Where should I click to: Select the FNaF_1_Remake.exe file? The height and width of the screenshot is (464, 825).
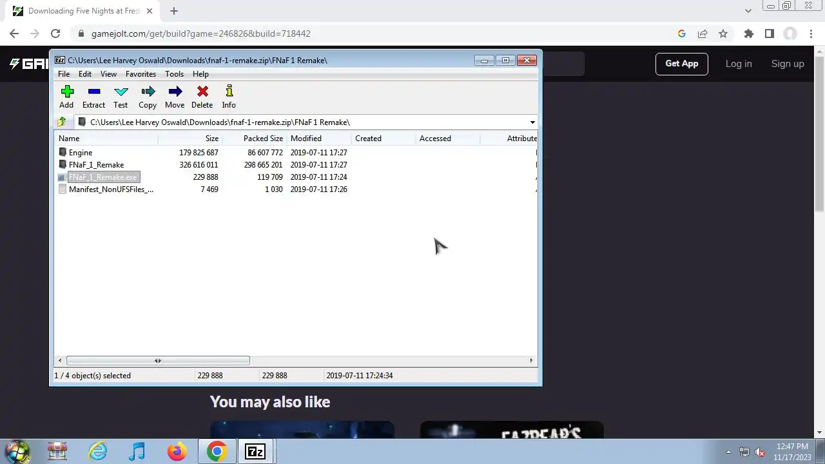click(x=103, y=177)
